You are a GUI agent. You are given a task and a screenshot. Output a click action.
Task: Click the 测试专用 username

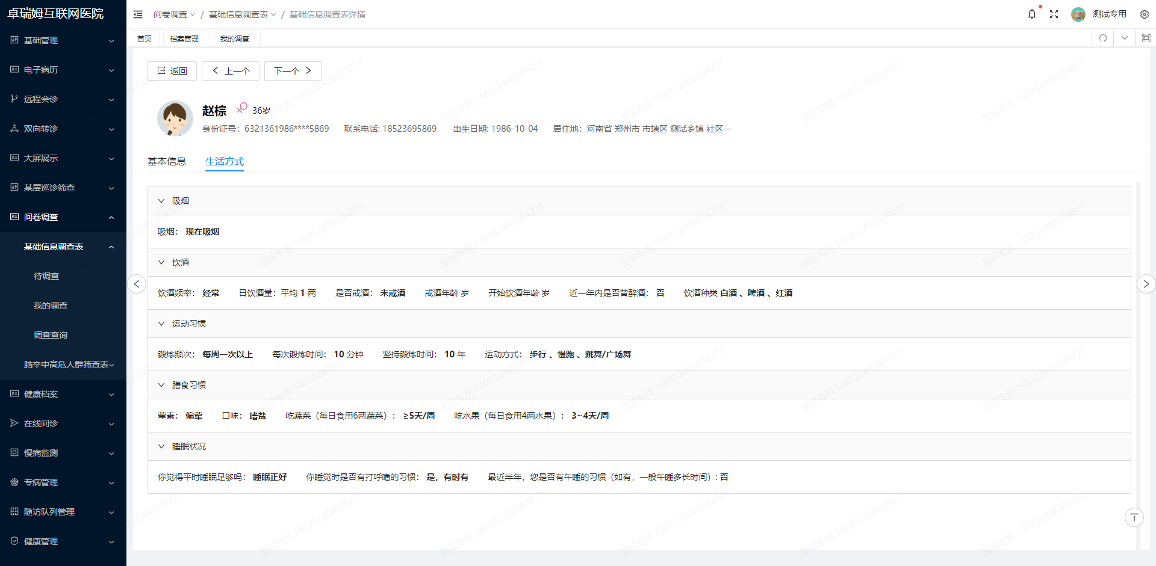click(1110, 14)
